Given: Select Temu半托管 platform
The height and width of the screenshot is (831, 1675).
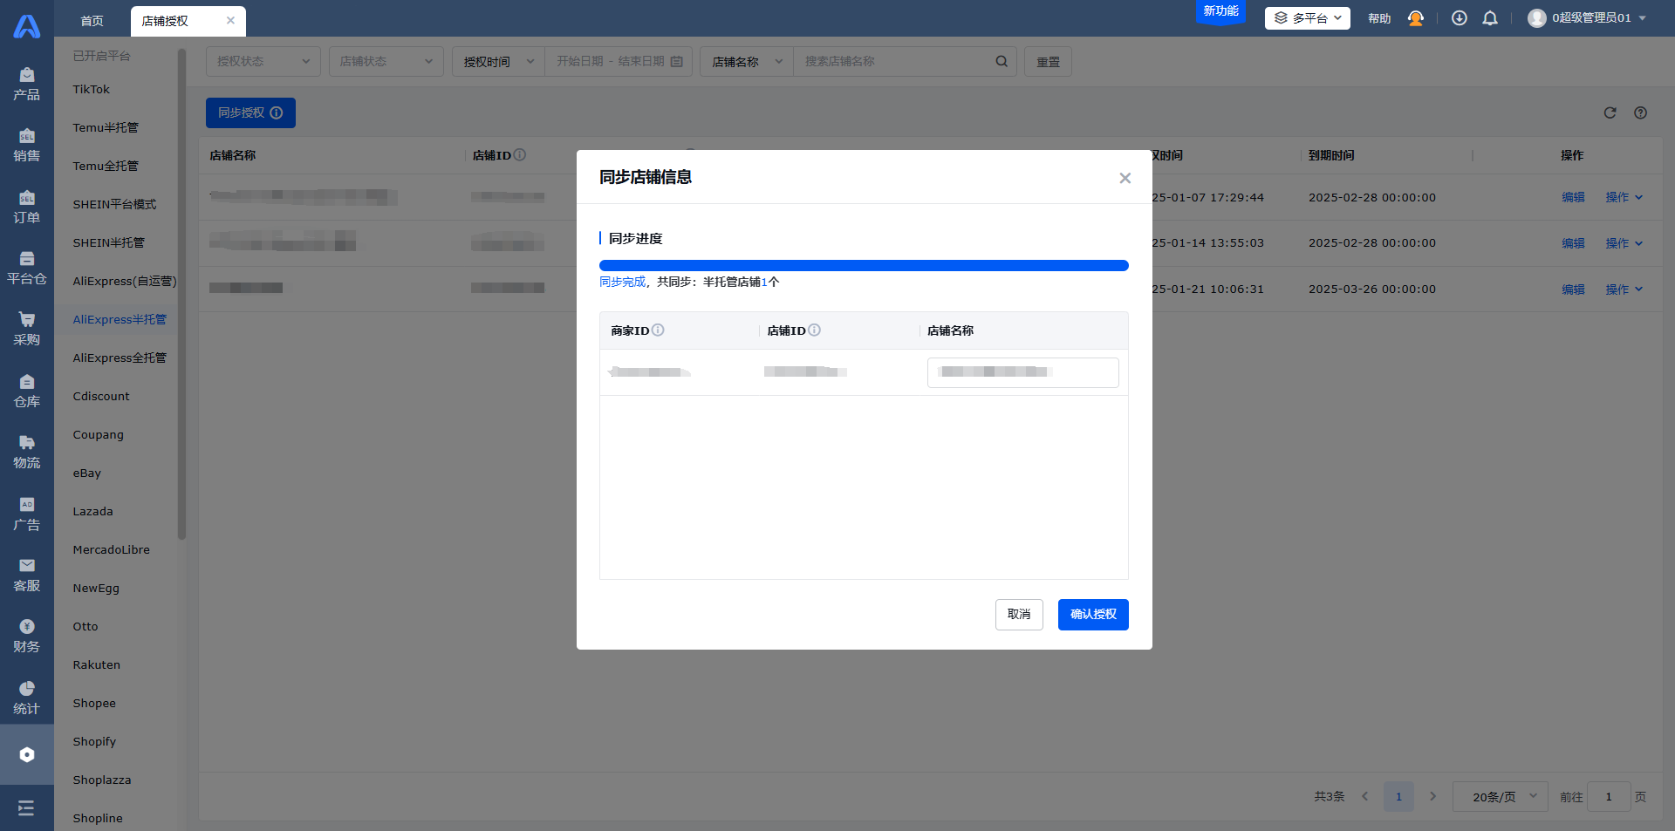Looking at the screenshot, I should 106,127.
